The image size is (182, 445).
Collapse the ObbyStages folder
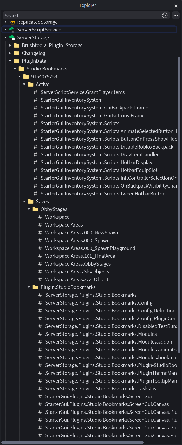[x=29, y=209]
